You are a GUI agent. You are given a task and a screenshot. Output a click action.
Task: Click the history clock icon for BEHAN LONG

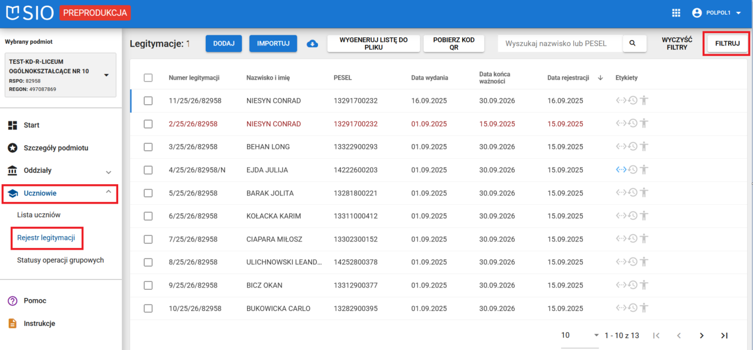click(632, 147)
